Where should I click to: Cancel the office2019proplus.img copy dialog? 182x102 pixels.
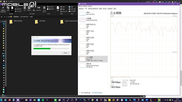click(65, 53)
